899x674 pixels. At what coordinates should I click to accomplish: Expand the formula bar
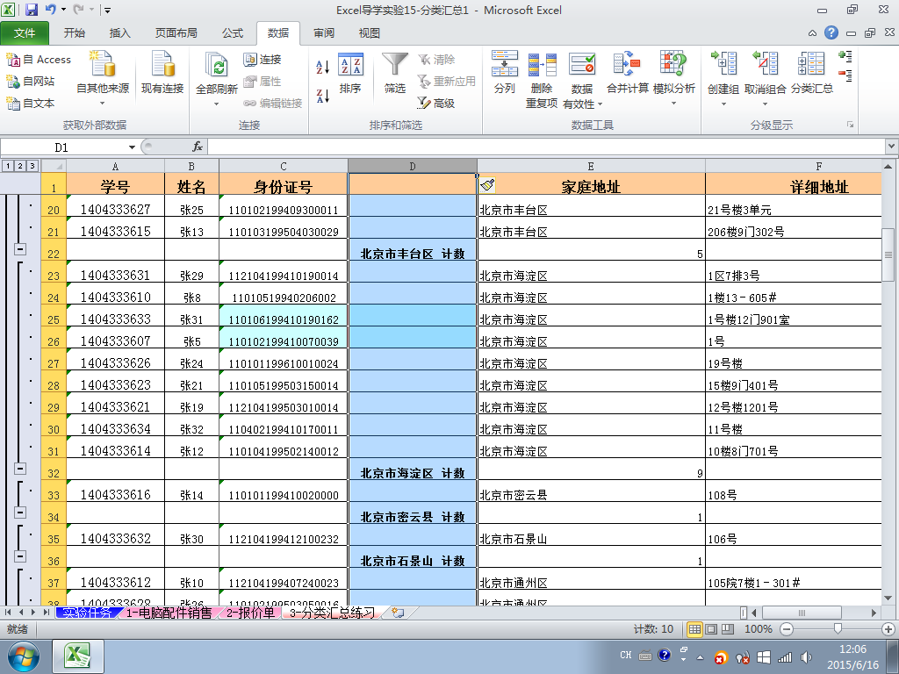click(892, 147)
